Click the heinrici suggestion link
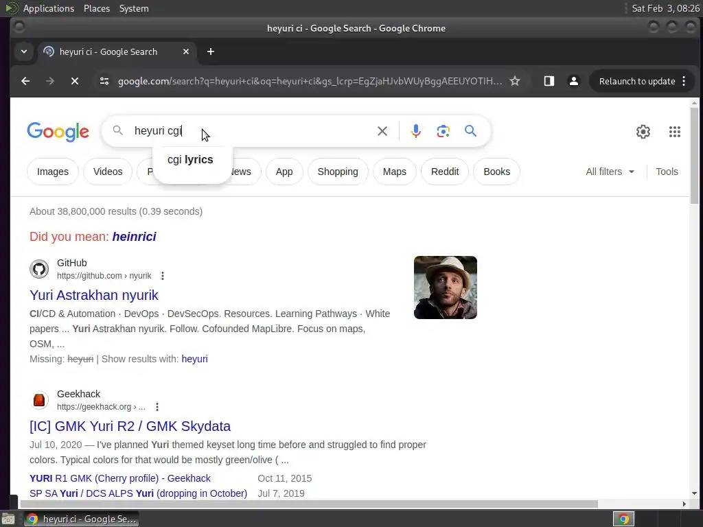The image size is (703, 527). tap(134, 237)
